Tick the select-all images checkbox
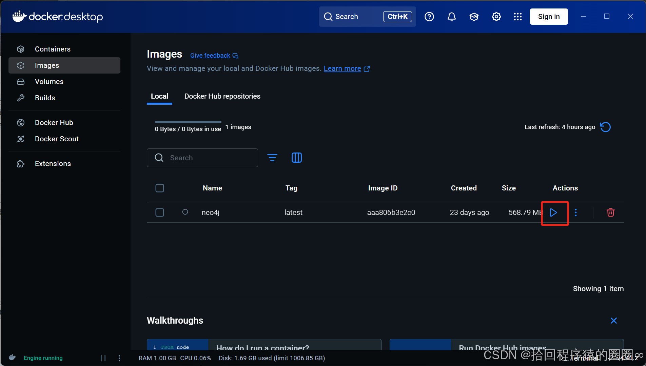Image resolution: width=646 pixels, height=366 pixels. coord(160,188)
